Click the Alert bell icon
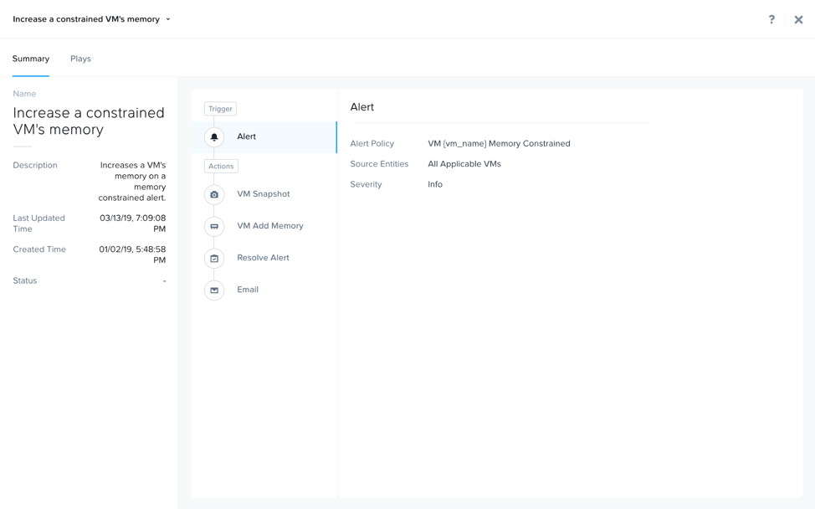The width and height of the screenshot is (815, 509). click(x=214, y=137)
